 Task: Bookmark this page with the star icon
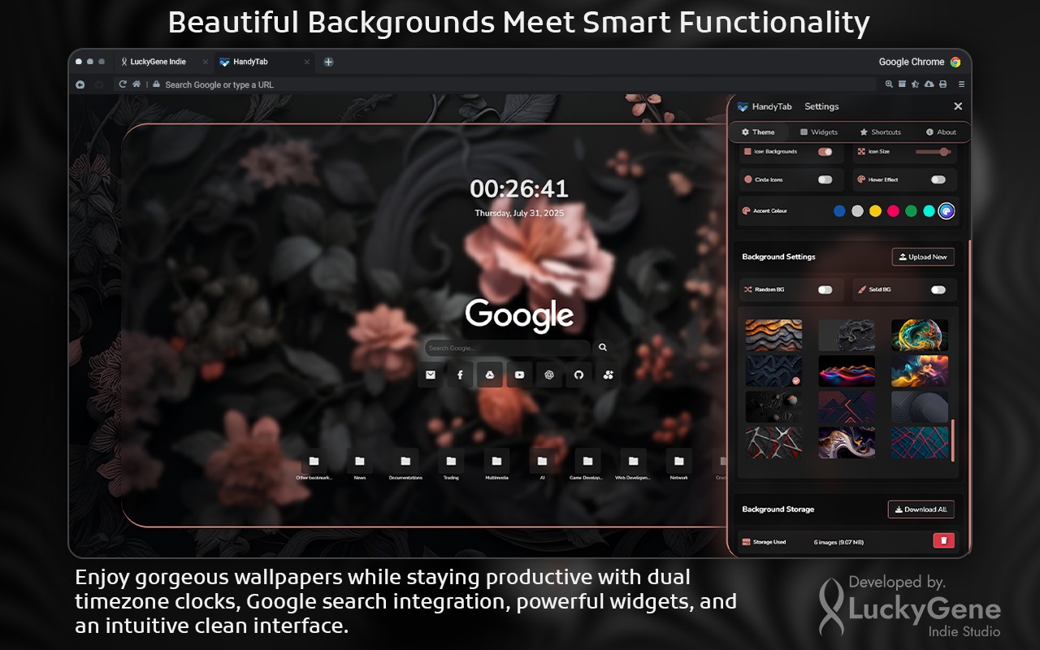tap(916, 84)
